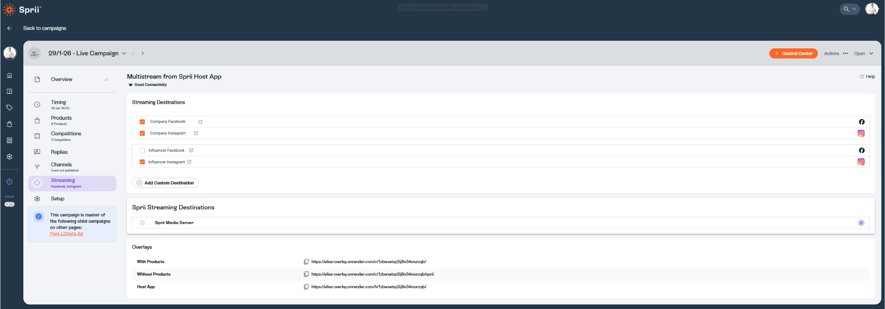Click the Sprii logo

pyautogui.click(x=22, y=9)
